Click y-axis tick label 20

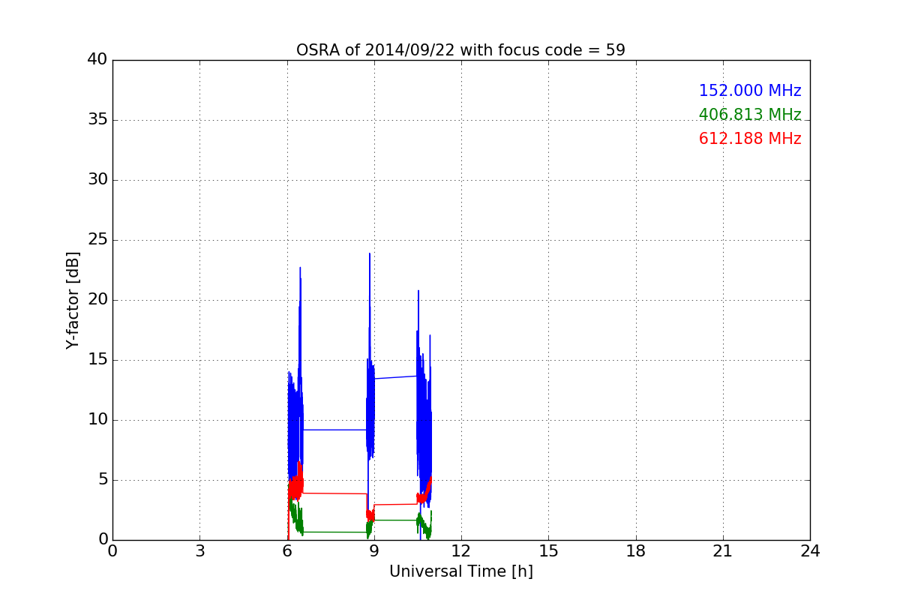coord(97,300)
